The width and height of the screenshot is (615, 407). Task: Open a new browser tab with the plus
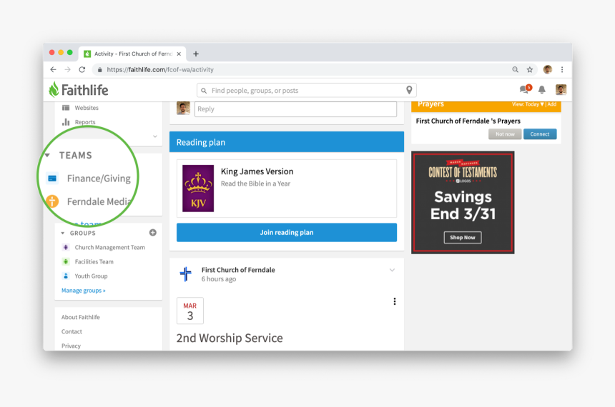[196, 54]
